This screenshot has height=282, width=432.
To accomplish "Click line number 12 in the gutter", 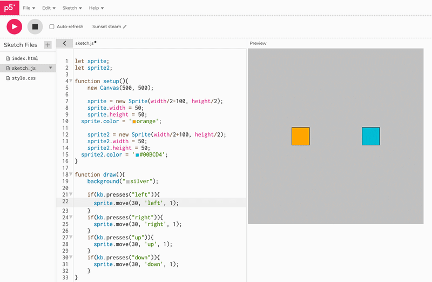I will pyautogui.click(x=65, y=135).
